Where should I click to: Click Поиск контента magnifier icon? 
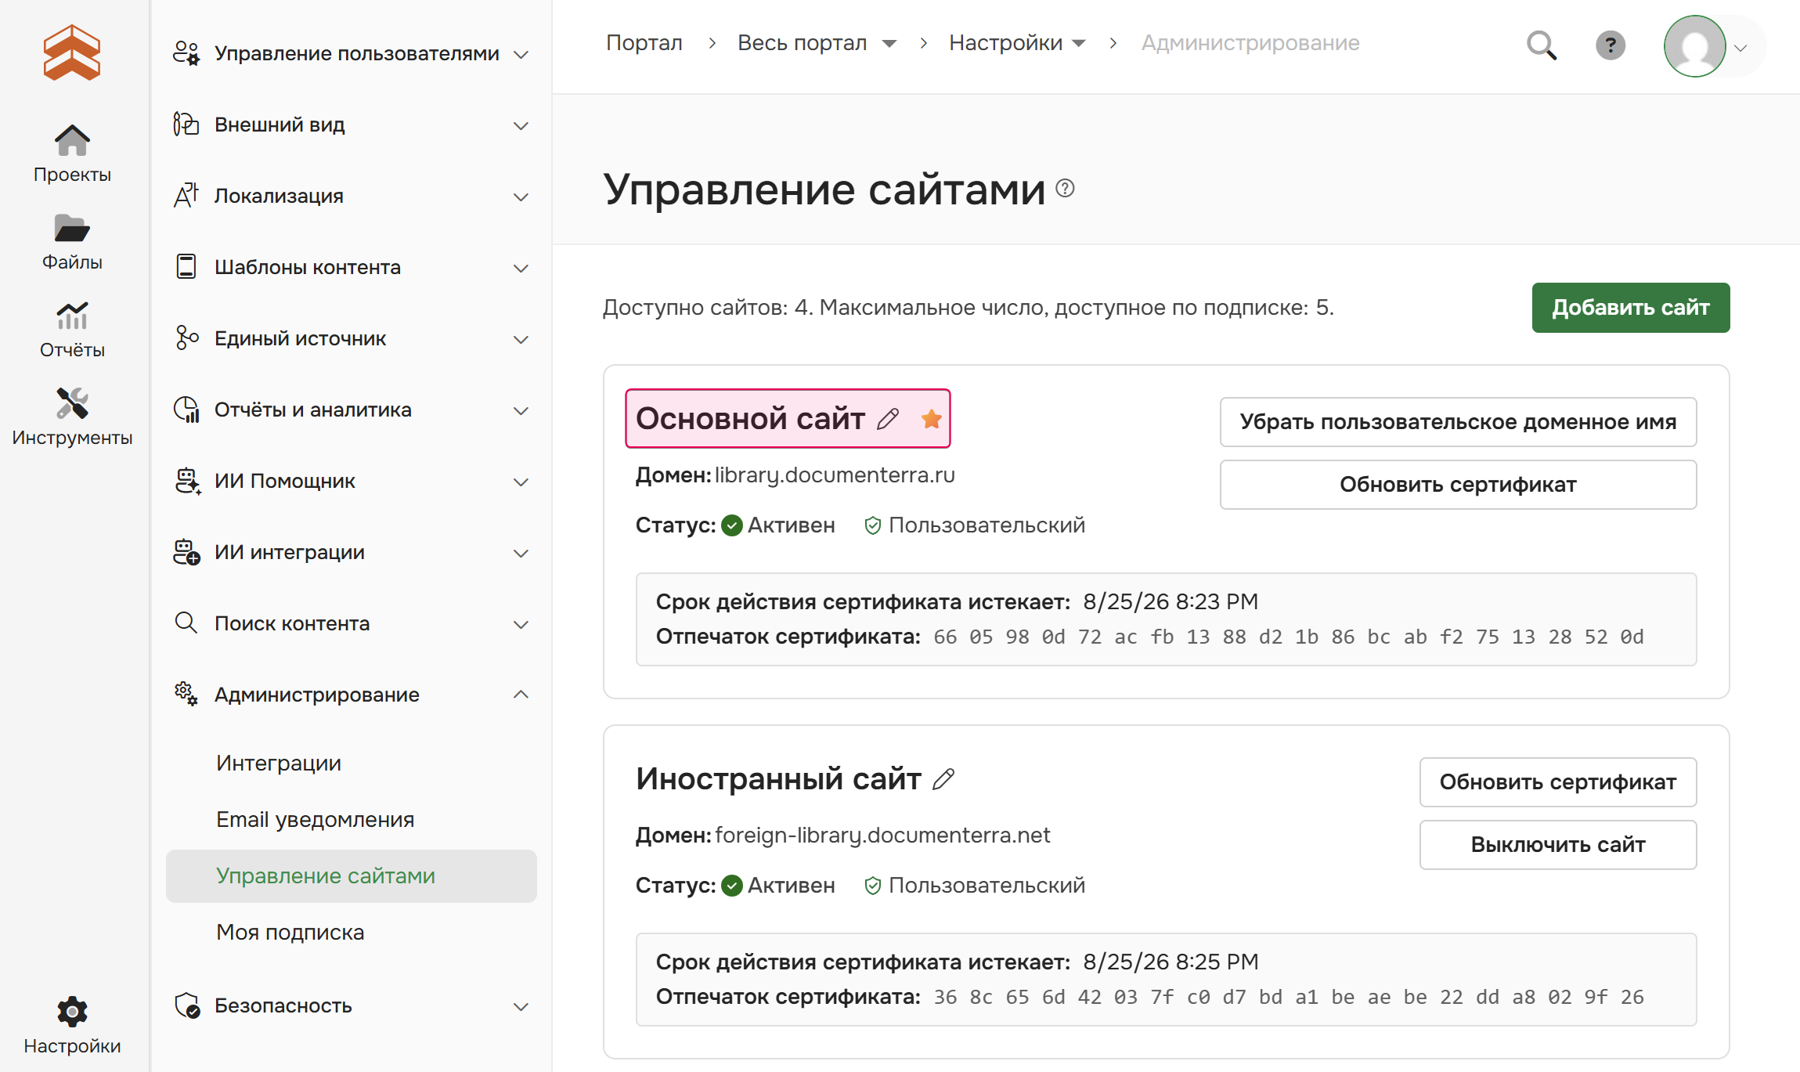[186, 623]
